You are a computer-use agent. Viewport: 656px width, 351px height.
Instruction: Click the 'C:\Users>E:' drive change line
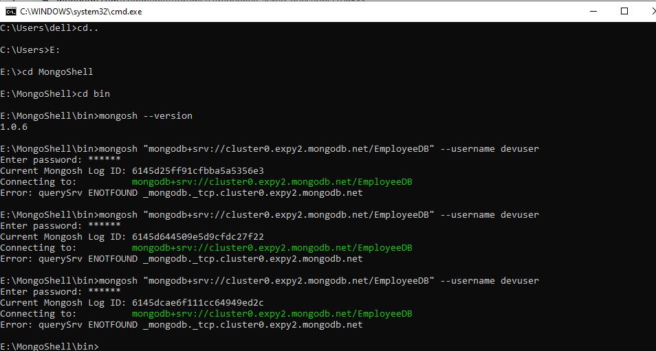(30, 49)
